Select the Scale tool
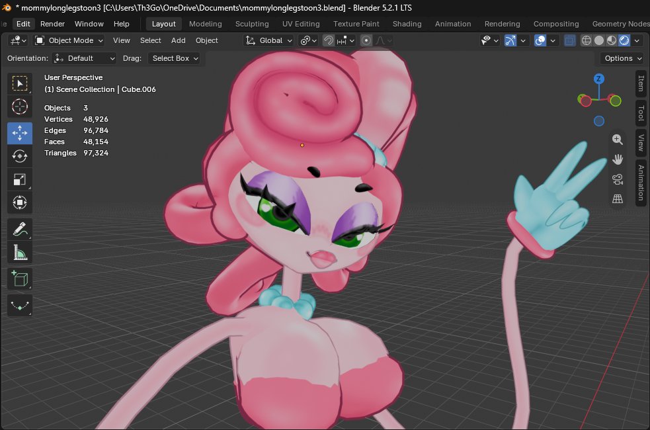The width and height of the screenshot is (650, 430). [19, 179]
